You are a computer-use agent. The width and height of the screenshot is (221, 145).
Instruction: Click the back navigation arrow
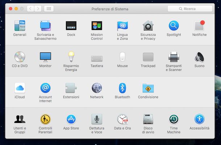[30, 9]
